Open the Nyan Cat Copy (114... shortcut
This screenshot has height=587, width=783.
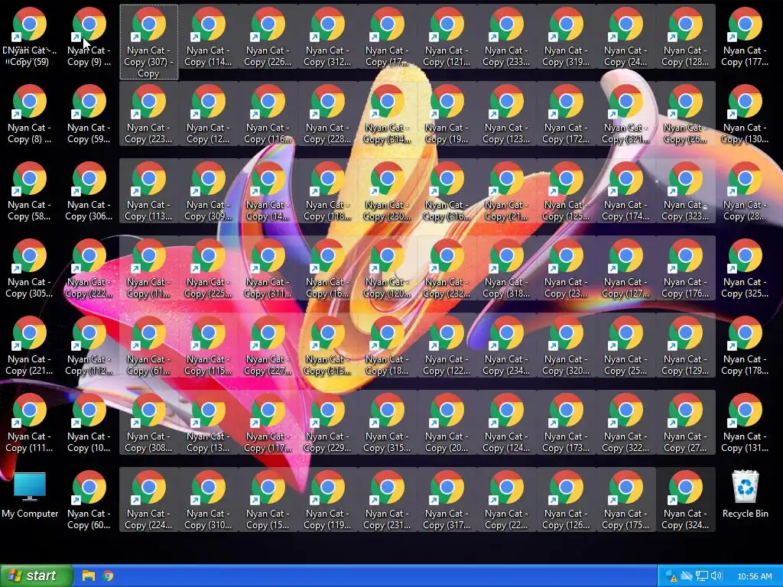tap(208, 37)
